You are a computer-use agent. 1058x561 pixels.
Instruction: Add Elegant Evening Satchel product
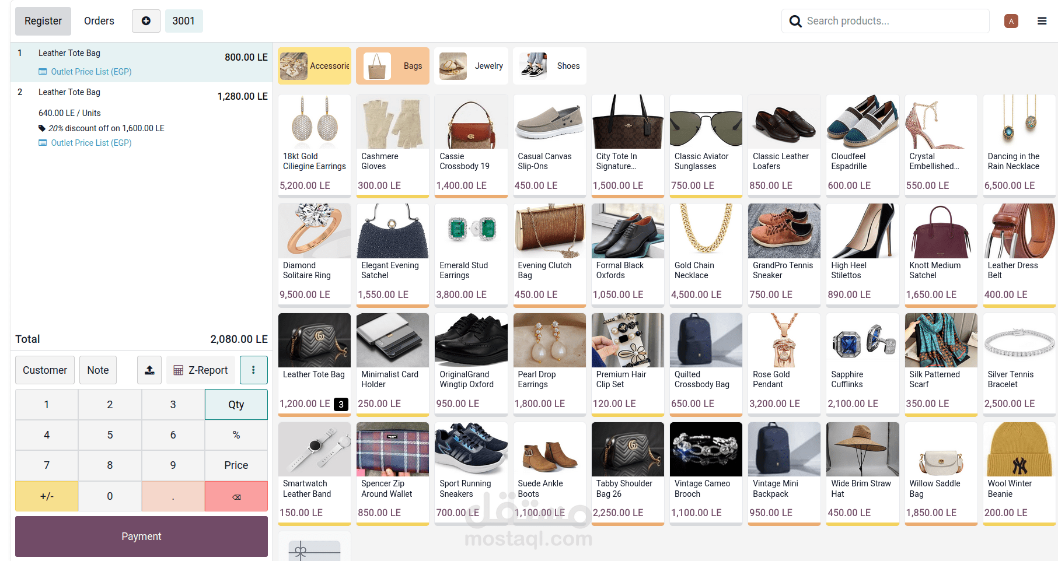coord(393,255)
